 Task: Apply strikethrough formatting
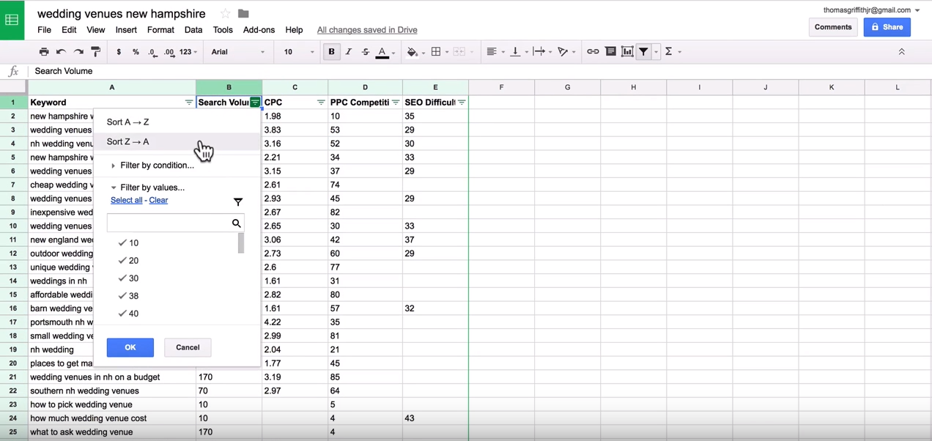tap(366, 52)
